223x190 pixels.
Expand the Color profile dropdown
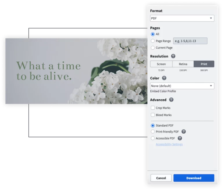click(182, 86)
